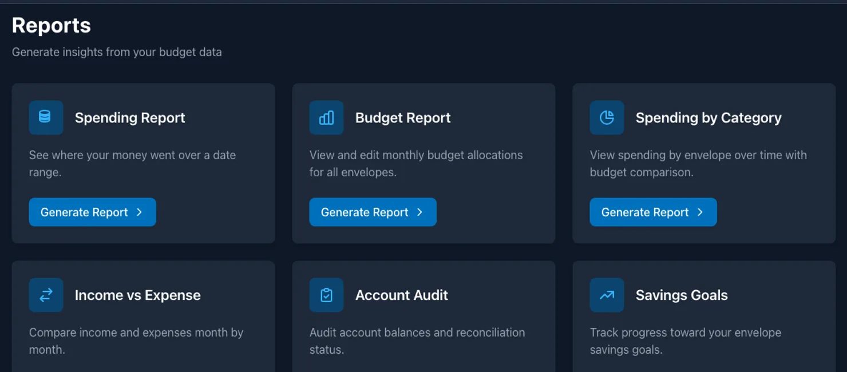The height and width of the screenshot is (372, 847).
Task: Click 'Track progress toward your envelope' description
Action: coord(686,341)
